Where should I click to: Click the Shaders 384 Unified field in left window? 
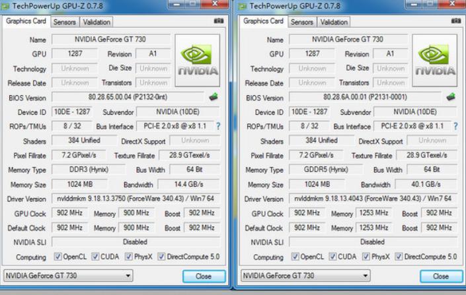coord(84,141)
